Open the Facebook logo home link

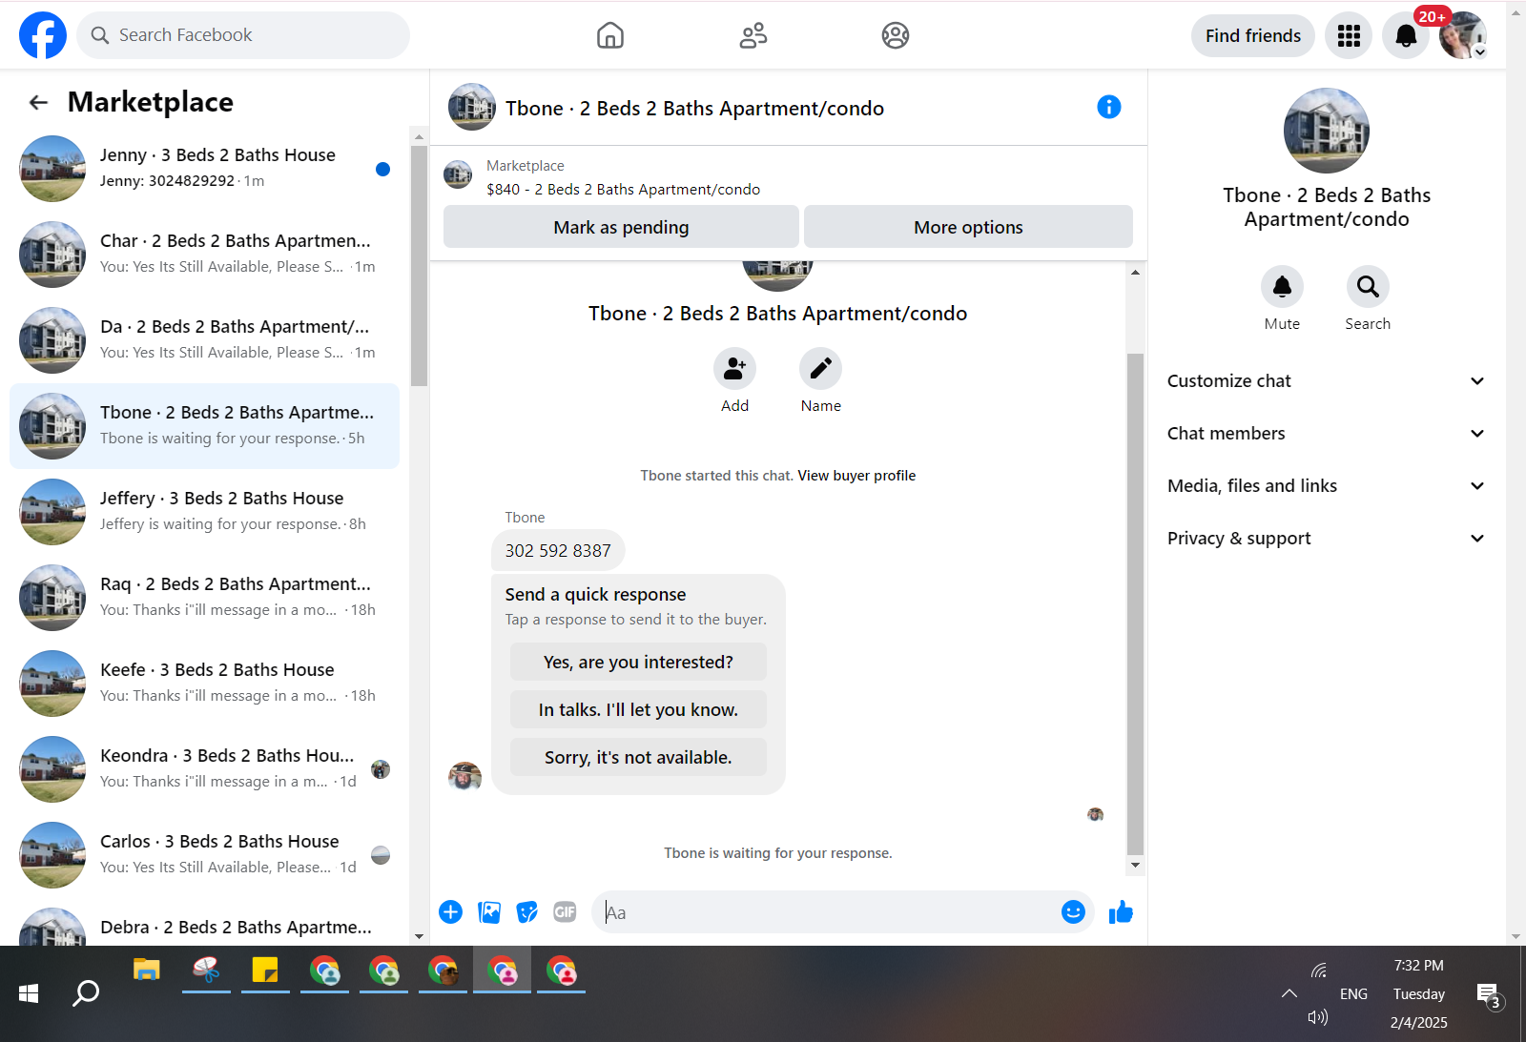pos(43,35)
